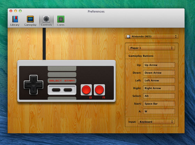Click the "Select:" label
The height and width of the screenshot is (145, 195).
tap(137, 96)
